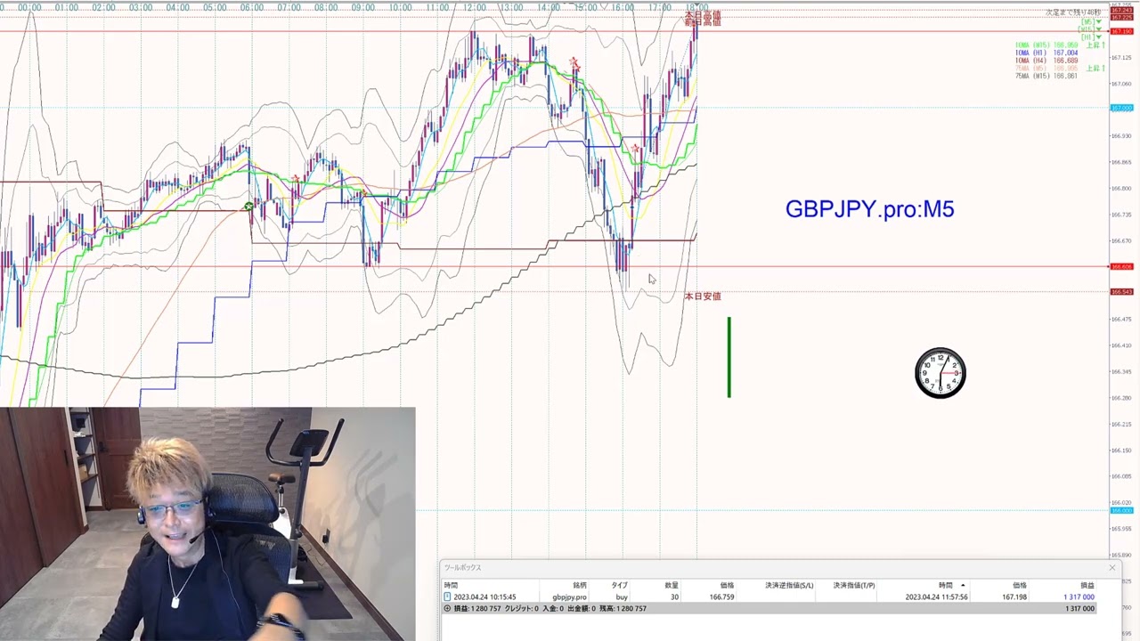Click the green H1 down arrow indicator
This screenshot has height=641, width=1140.
pos(1099,37)
